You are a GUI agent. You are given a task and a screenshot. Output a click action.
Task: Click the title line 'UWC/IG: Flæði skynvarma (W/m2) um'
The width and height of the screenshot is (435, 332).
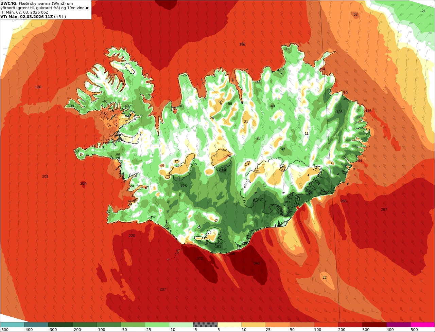(37, 3)
